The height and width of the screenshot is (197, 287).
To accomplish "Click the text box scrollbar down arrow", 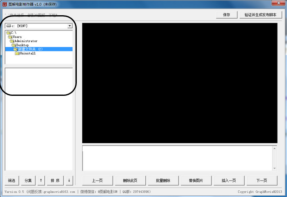I will click(274, 168).
